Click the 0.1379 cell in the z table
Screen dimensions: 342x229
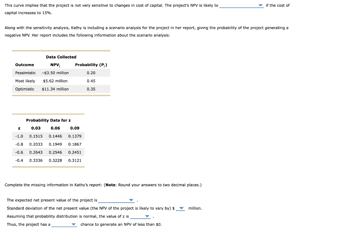[74, 136]
